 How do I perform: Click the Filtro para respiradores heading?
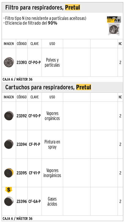pyautogui.click(x=34, y=7)
